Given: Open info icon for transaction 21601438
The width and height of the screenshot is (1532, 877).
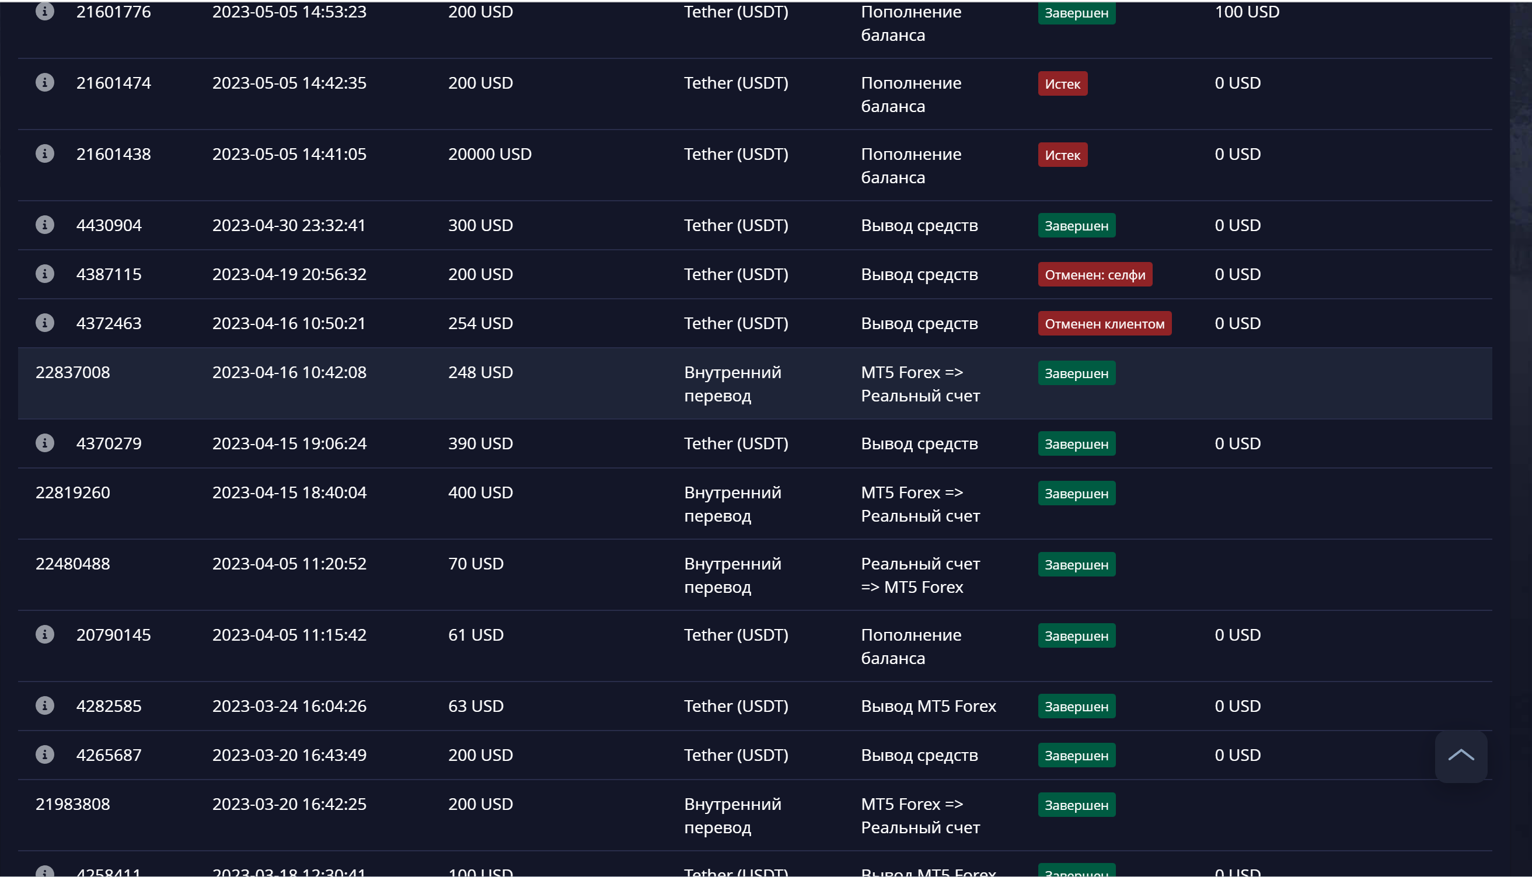Looking at the screenshot, I should pyautogui.click(x=44, y=153).
